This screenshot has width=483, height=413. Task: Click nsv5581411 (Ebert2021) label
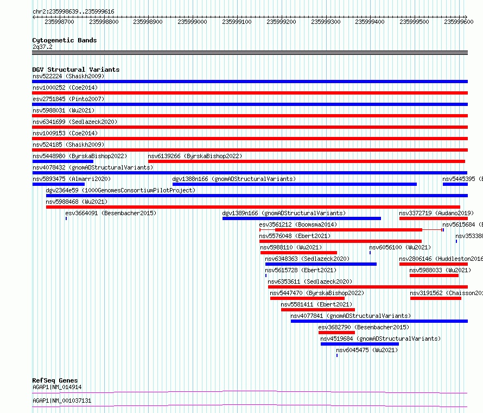pyautogui.click(x=316, y=304)
